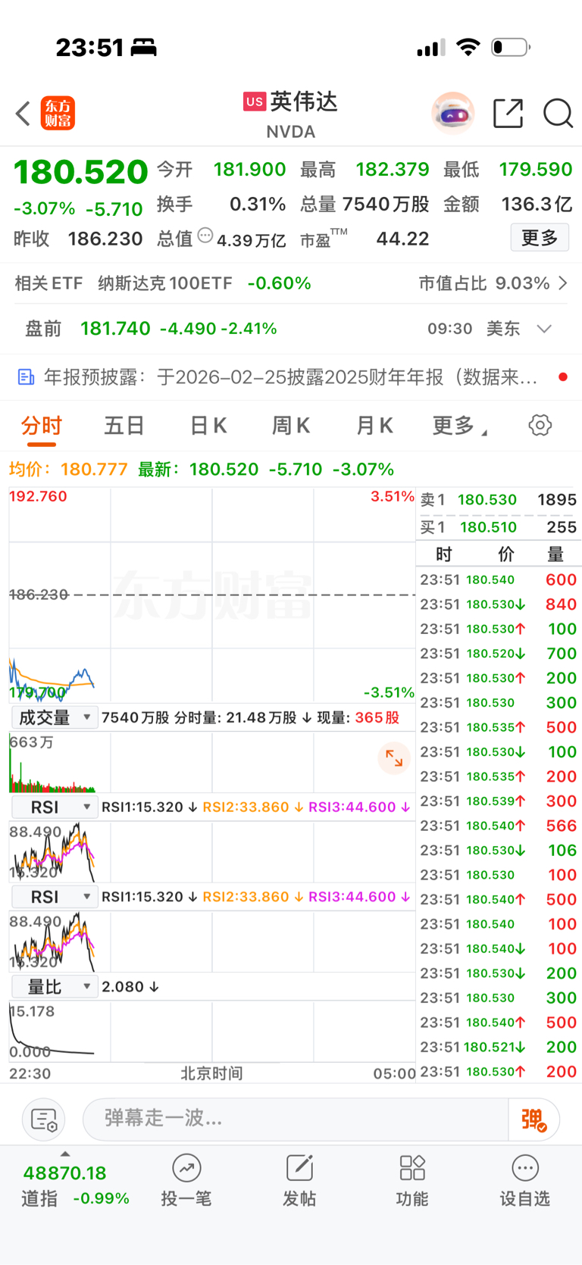Tap the 均价 180.777 value
Image resolution: width=582 pixels, height=1265 pixels.
(94, 470)
